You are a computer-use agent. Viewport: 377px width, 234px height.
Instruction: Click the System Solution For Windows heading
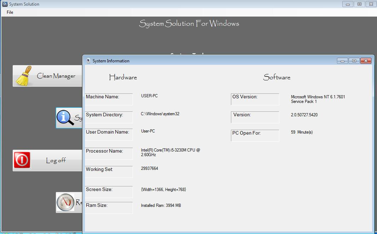[189, 24]
